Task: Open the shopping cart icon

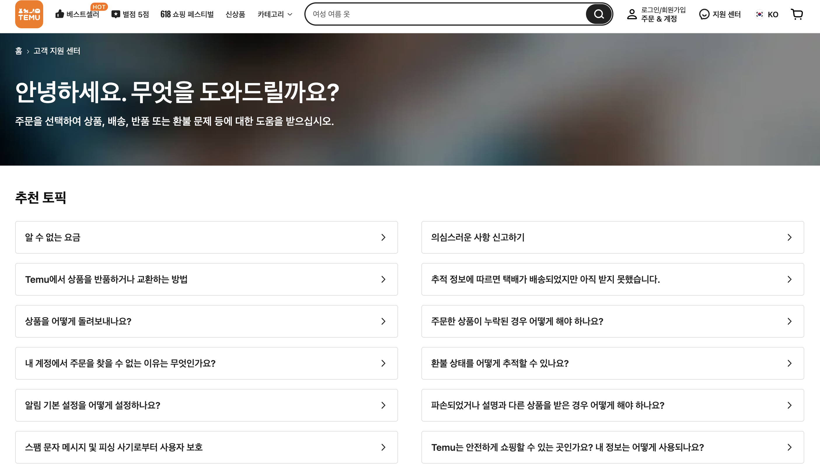Action: tap(797, 14)
